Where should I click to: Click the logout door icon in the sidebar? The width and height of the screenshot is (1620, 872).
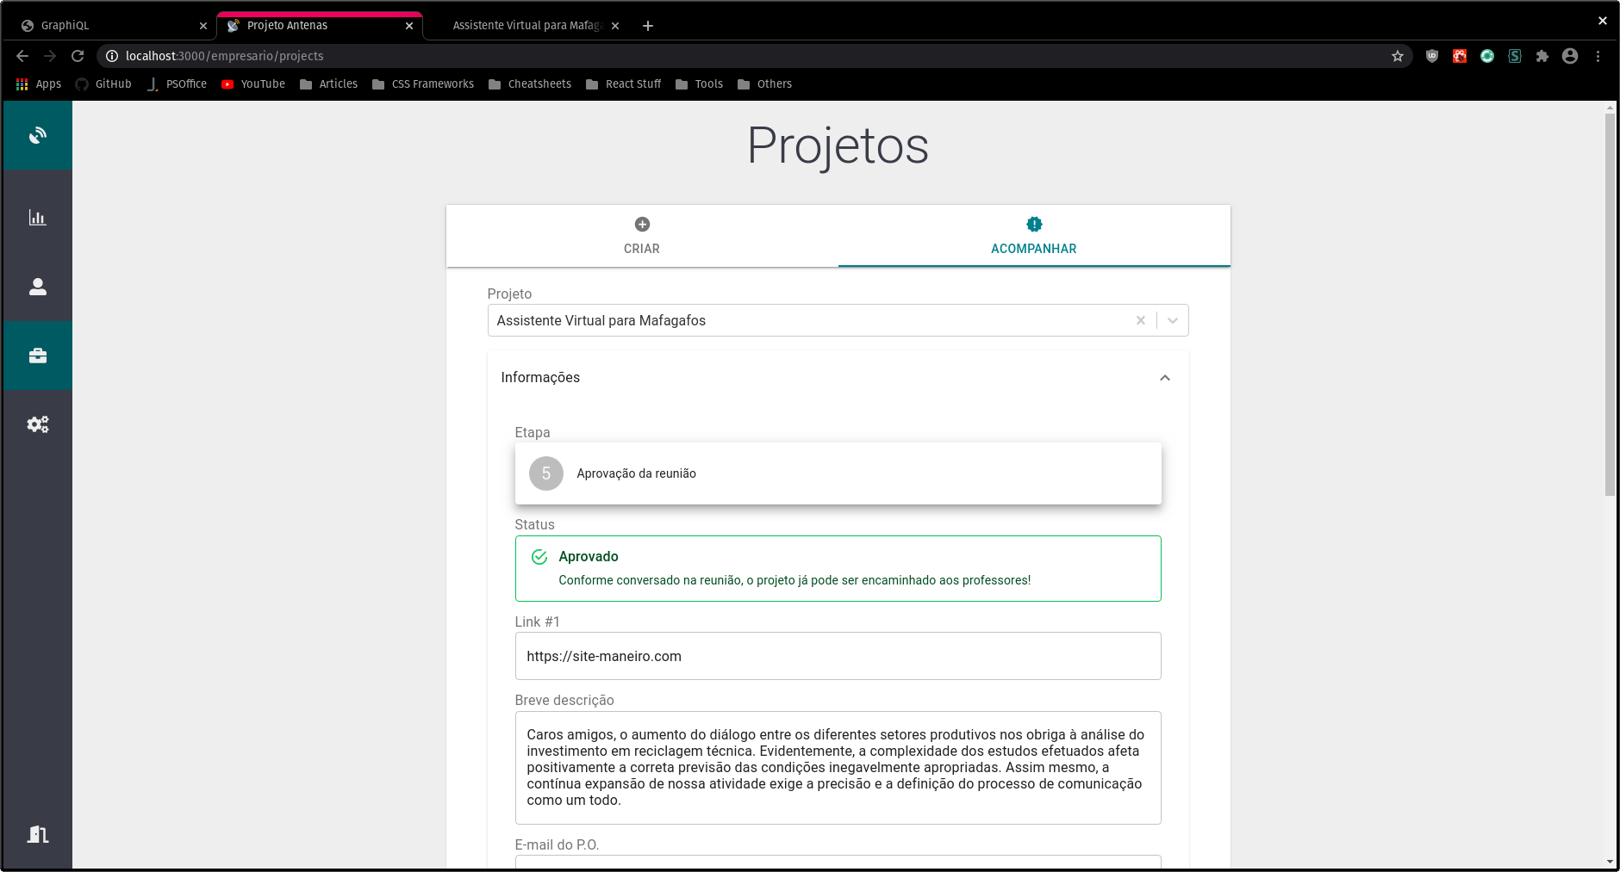[37, 833]
